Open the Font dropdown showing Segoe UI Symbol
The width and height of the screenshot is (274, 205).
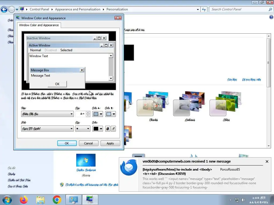tap(47, 129)
